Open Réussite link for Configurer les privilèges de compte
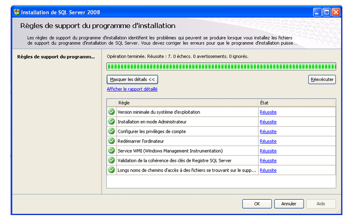 click(268, 131)
